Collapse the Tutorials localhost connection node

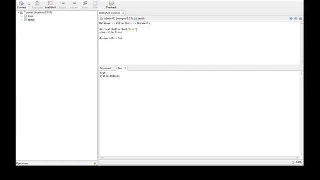click(18, 13)
